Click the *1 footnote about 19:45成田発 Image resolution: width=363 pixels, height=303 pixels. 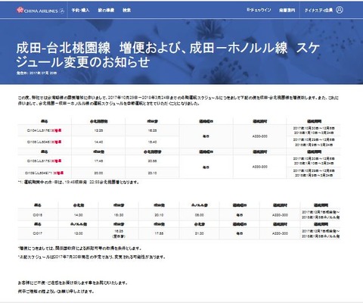pos(78,182)
